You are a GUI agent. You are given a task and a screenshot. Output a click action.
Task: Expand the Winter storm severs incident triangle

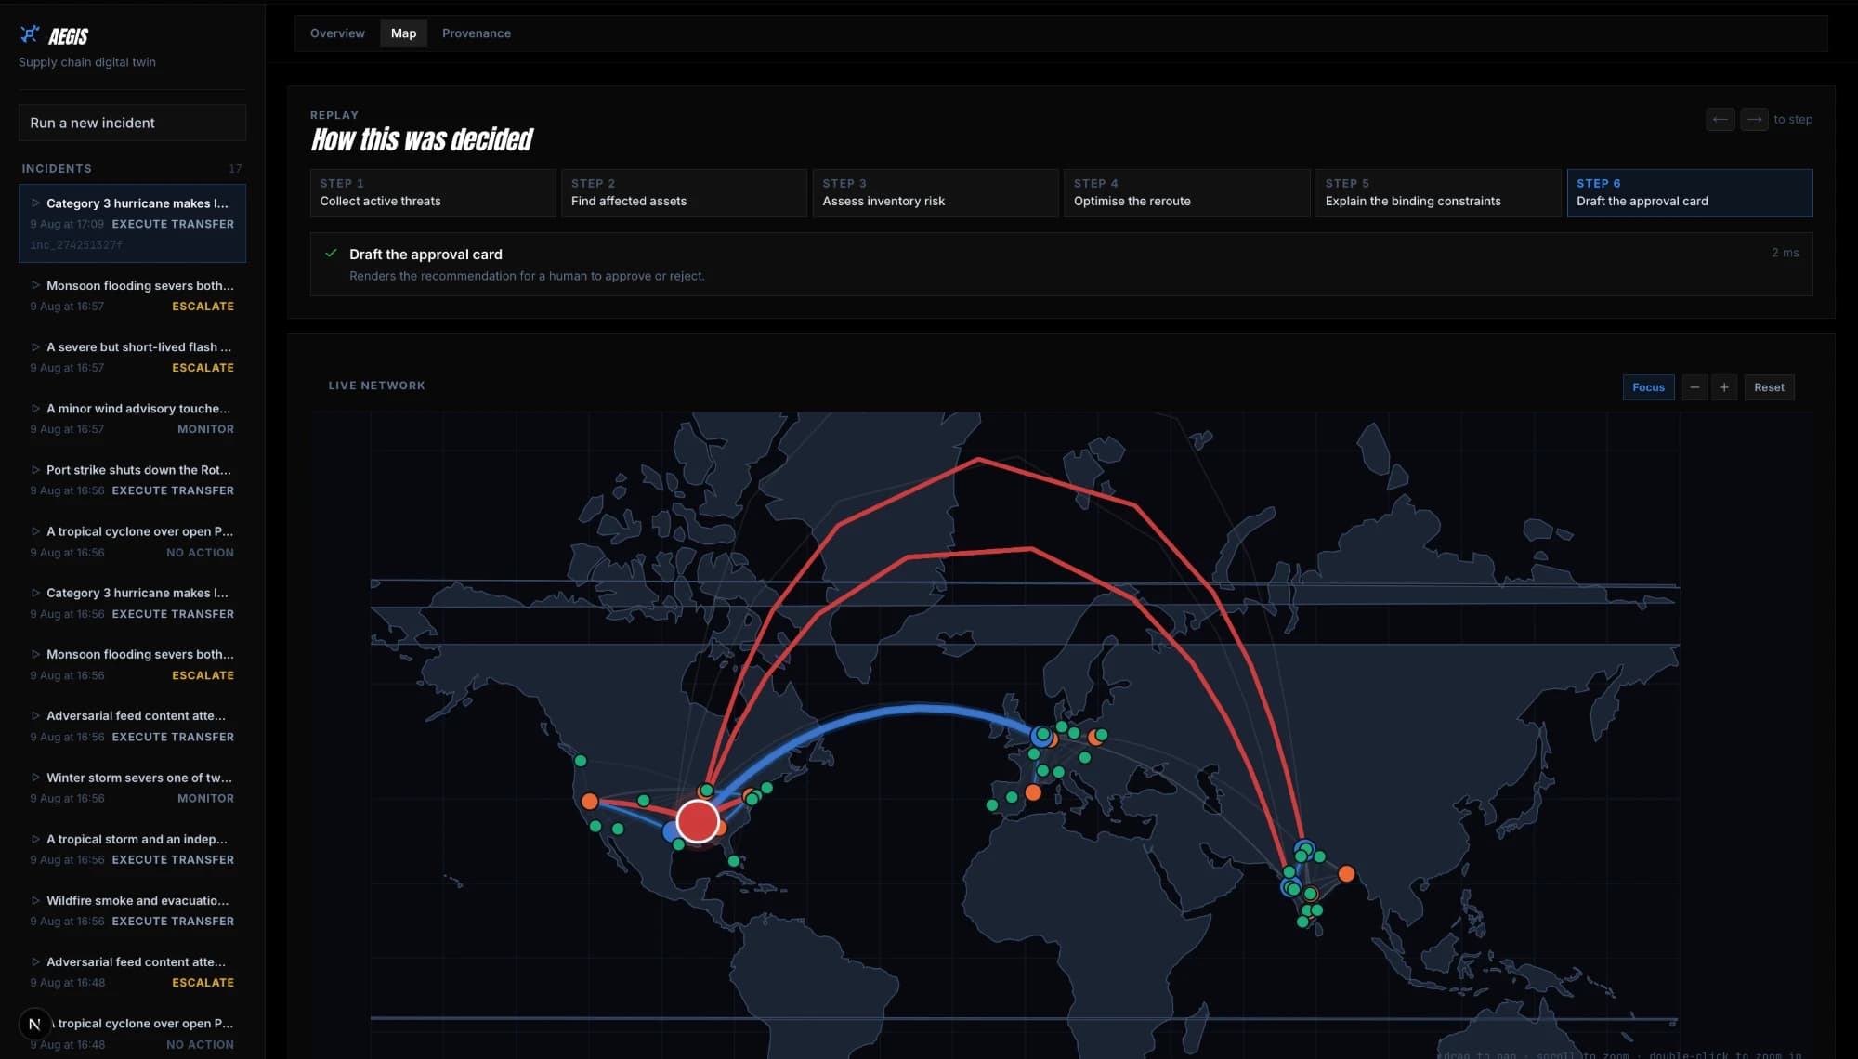pyautogui.click(x=35, y=778)
